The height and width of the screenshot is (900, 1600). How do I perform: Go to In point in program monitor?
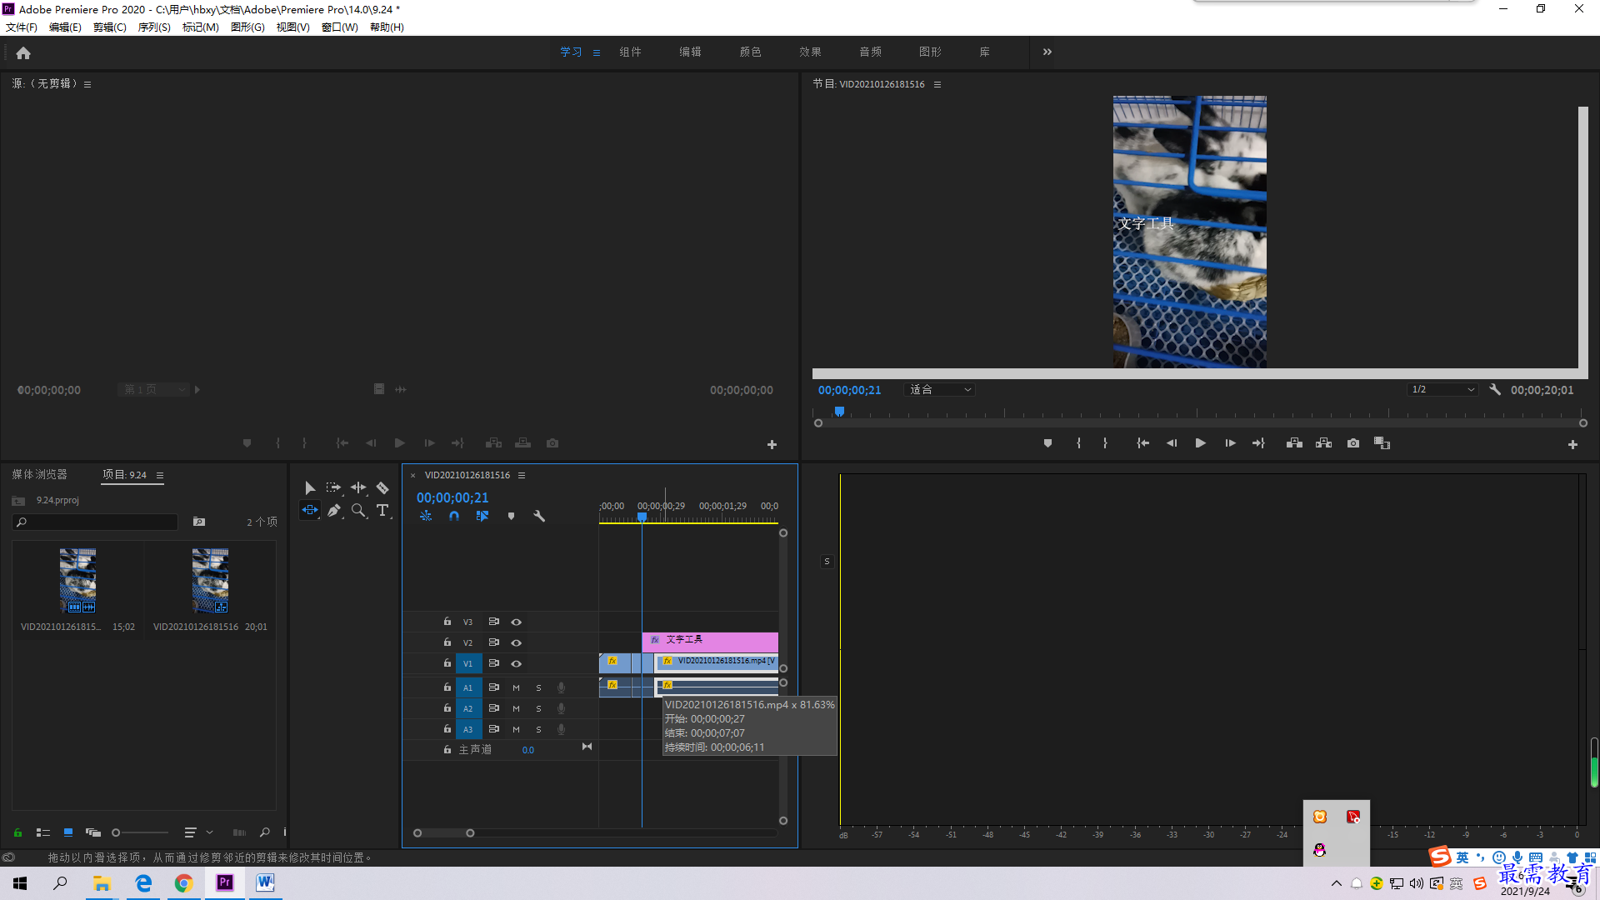tap(1143, 443)
